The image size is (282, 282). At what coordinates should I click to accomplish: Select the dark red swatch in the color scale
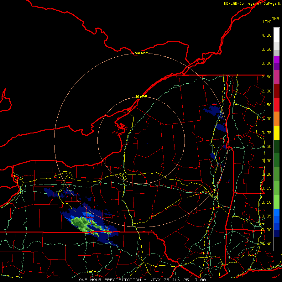click(277, 91)
